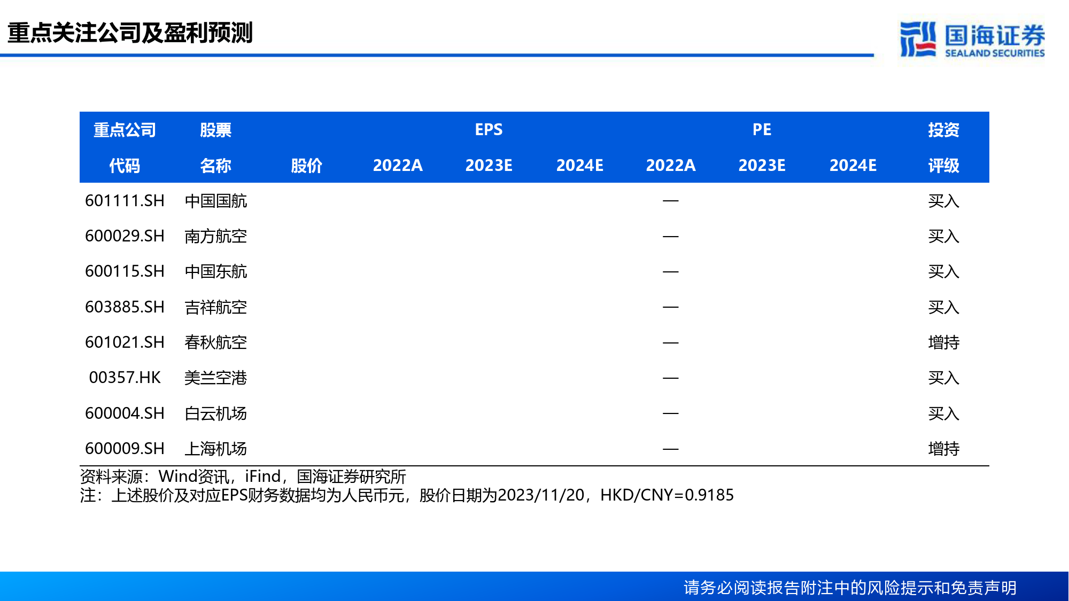1069x601 pixels.
Task: Click company name 吉祥航空
Action: coord(216,307)
